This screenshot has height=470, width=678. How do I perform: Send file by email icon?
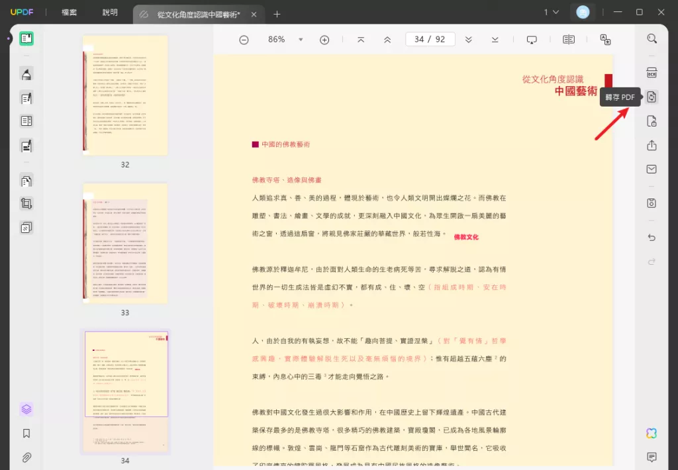(x=652, y=169)
